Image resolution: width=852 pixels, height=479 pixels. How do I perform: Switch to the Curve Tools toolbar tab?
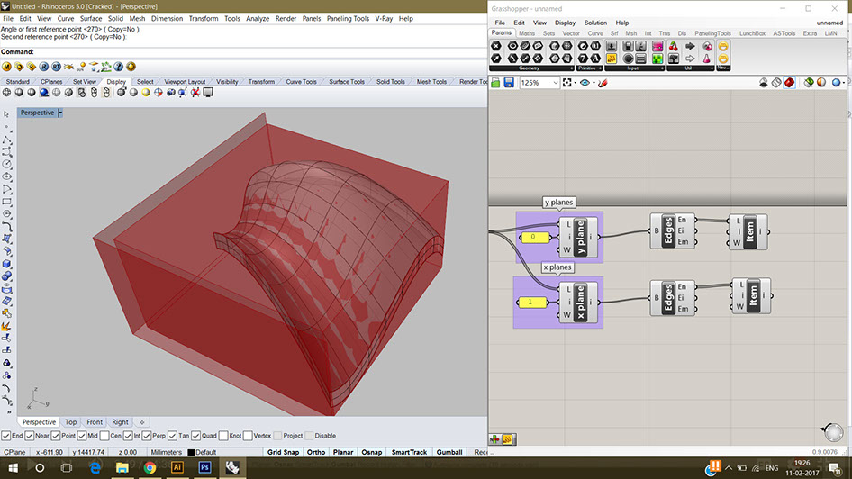(301, 81)
